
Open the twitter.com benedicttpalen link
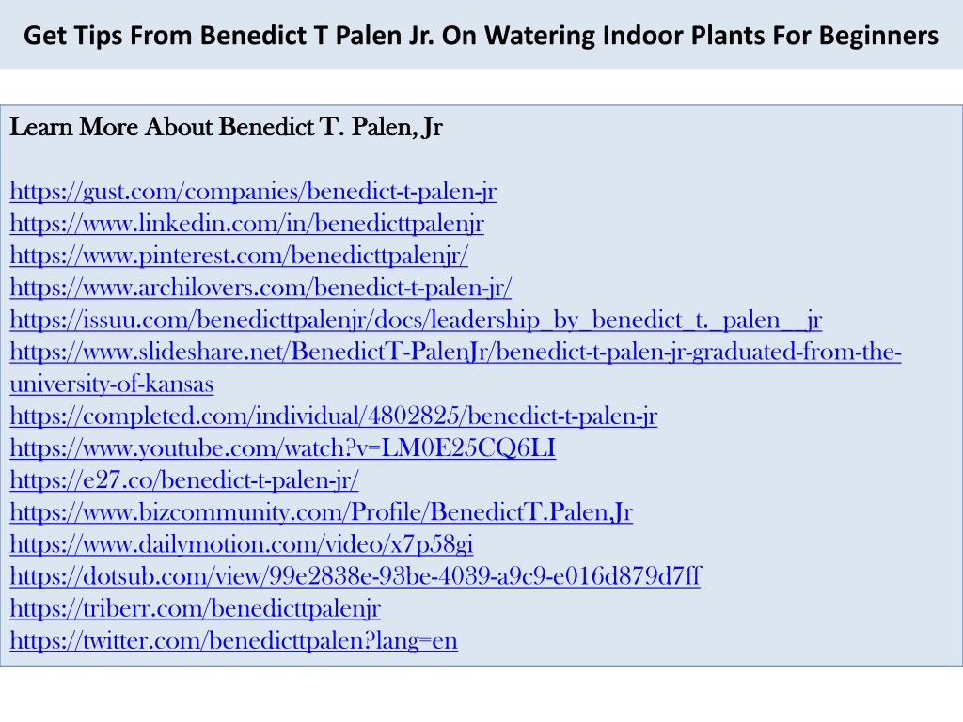click(233, 640)
